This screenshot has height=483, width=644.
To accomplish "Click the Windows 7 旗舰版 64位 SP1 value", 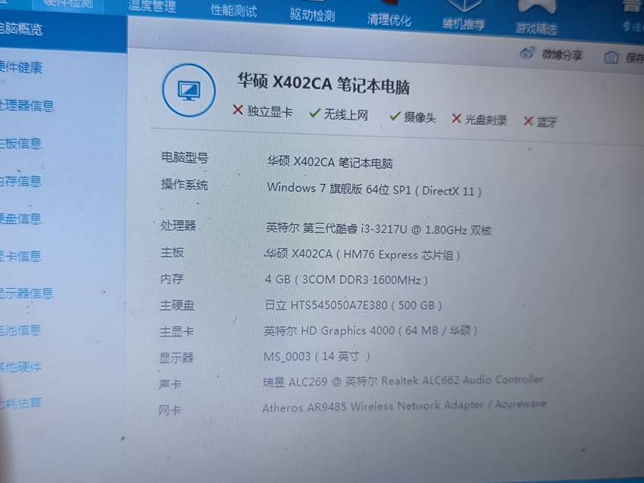I will (x=374, y=189).
